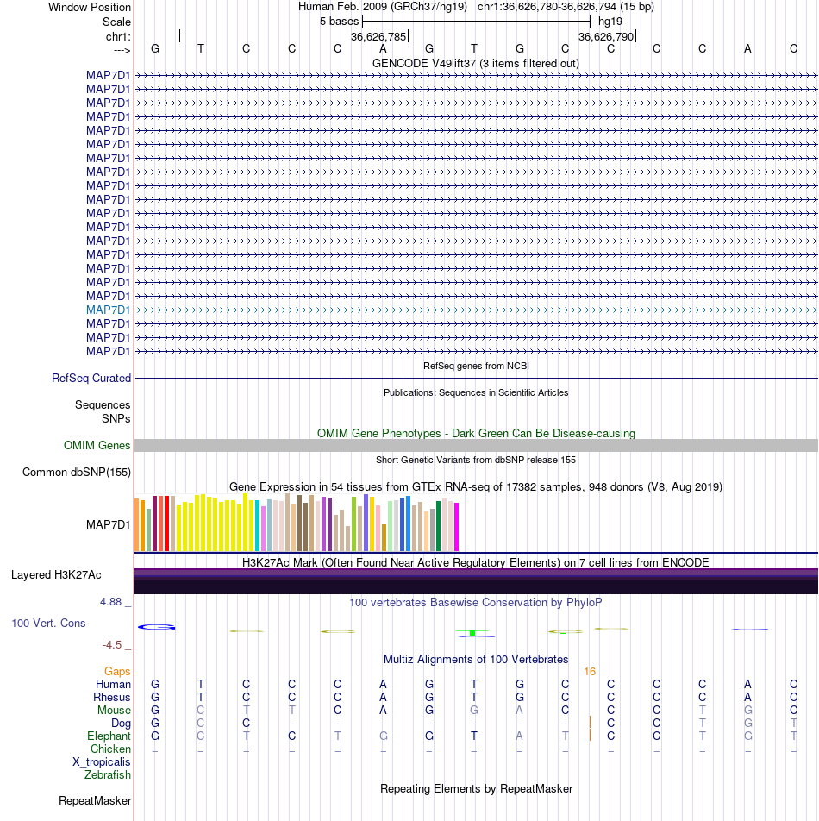Click the orange Gaps row label

(x=117, y=671)
